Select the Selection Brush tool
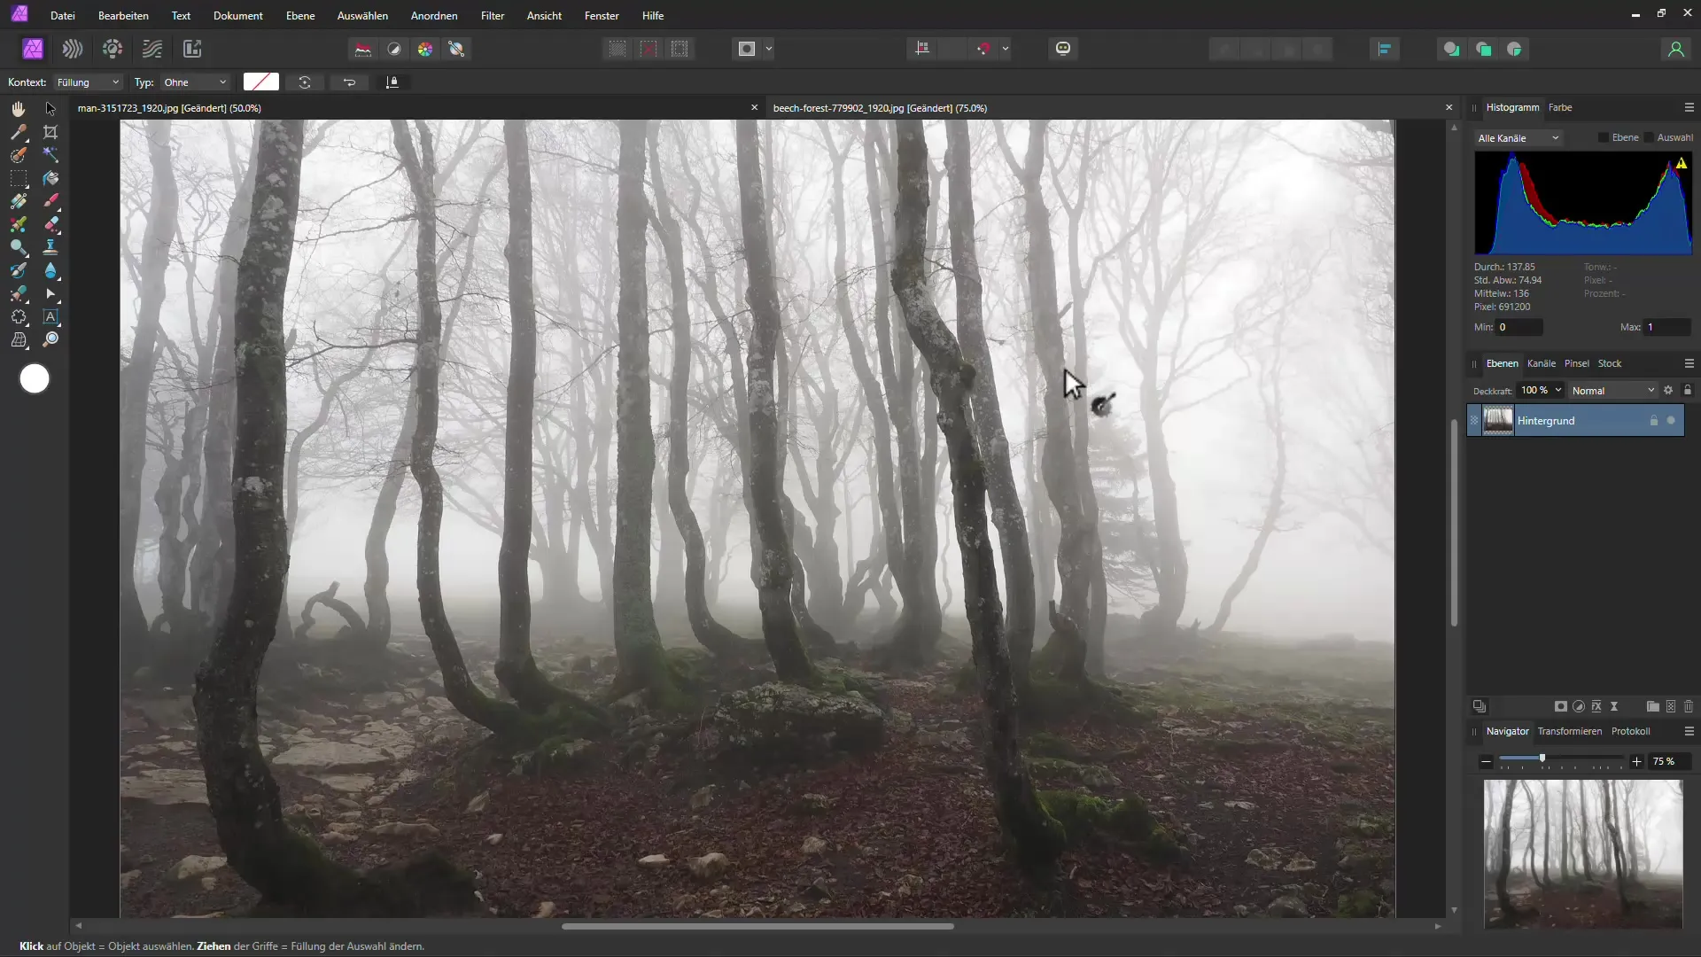The image size is (1701, 957). pyautogui.click(x=19, y=155)
